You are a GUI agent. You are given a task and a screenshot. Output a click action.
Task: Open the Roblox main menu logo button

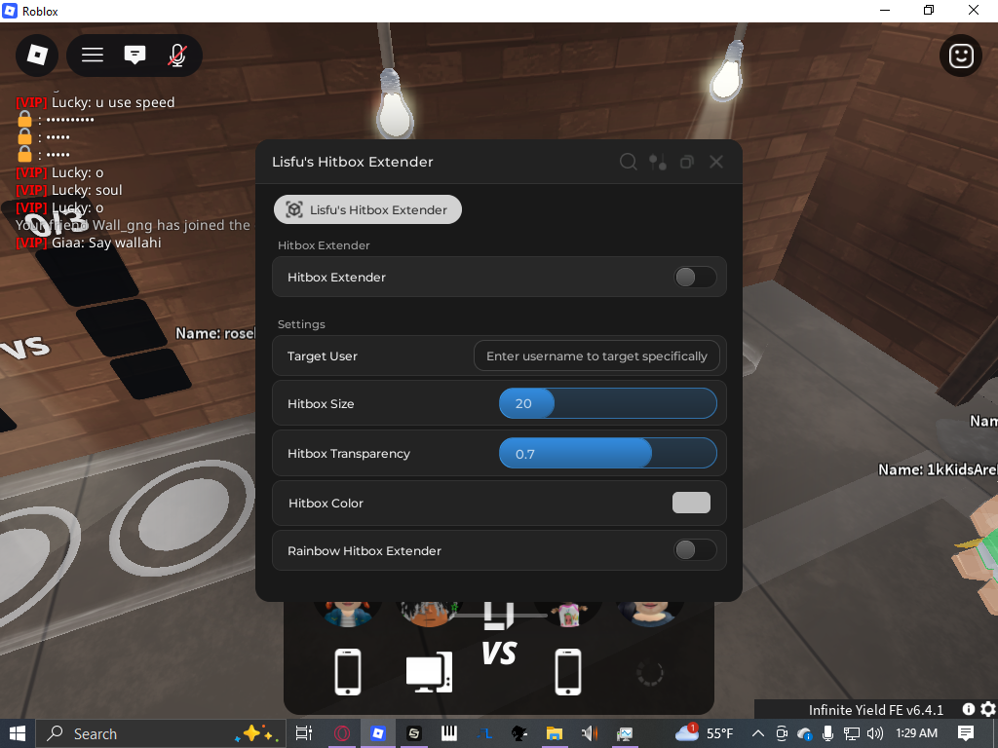(x=37, y=56)
